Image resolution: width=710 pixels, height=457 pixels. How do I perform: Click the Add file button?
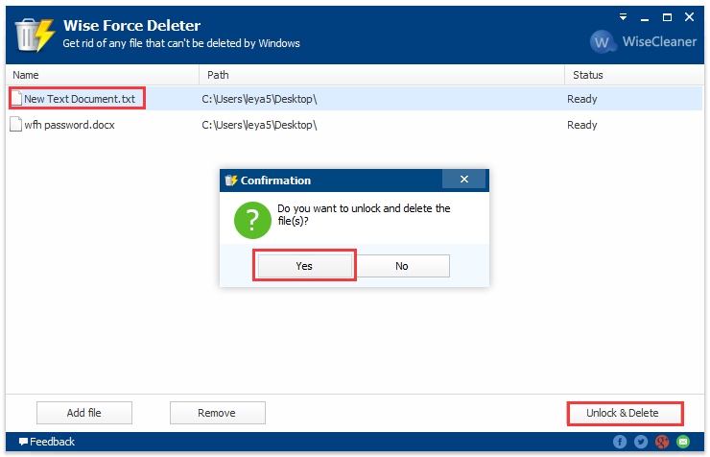click(84, 413)
